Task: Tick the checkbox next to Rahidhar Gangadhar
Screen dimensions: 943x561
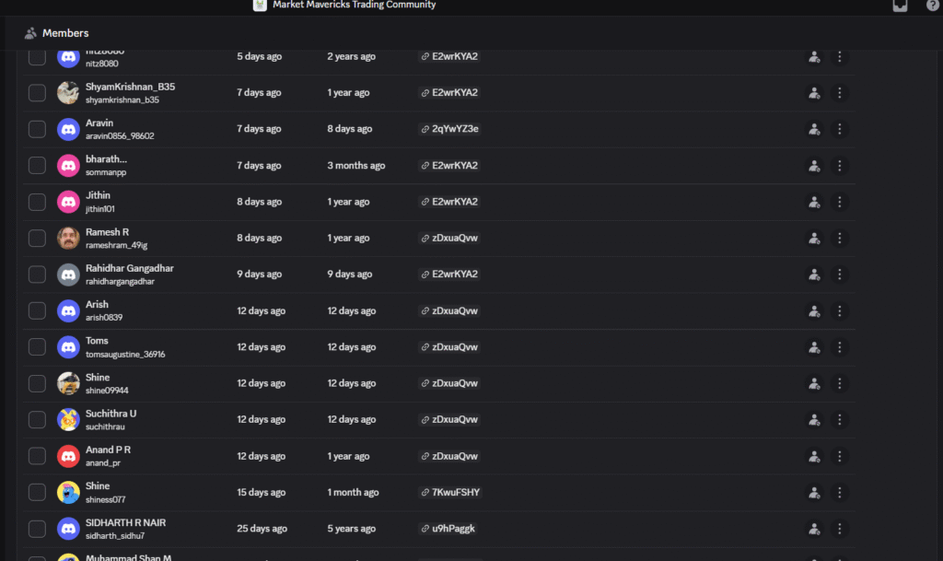Action: tap(37, 275)
